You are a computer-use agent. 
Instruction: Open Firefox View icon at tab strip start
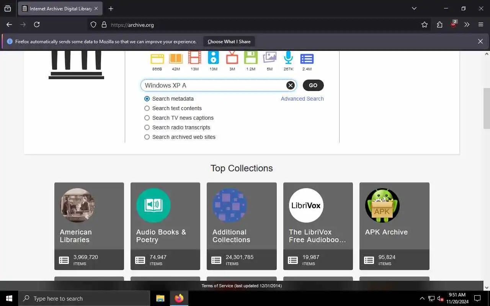pos(8,8)
